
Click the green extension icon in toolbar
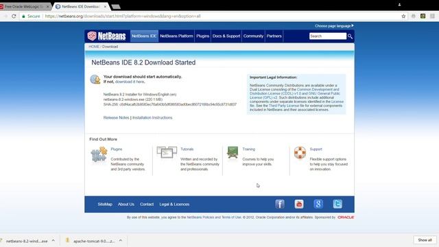point(423,16)
